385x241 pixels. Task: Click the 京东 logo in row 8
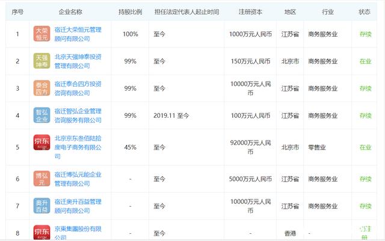coord(42,233)
